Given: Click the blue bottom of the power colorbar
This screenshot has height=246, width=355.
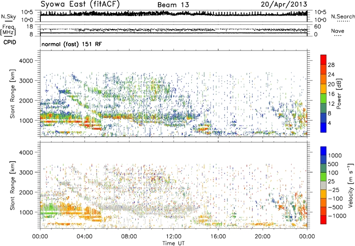Looking at the screenshot, I should pos(323,127).
